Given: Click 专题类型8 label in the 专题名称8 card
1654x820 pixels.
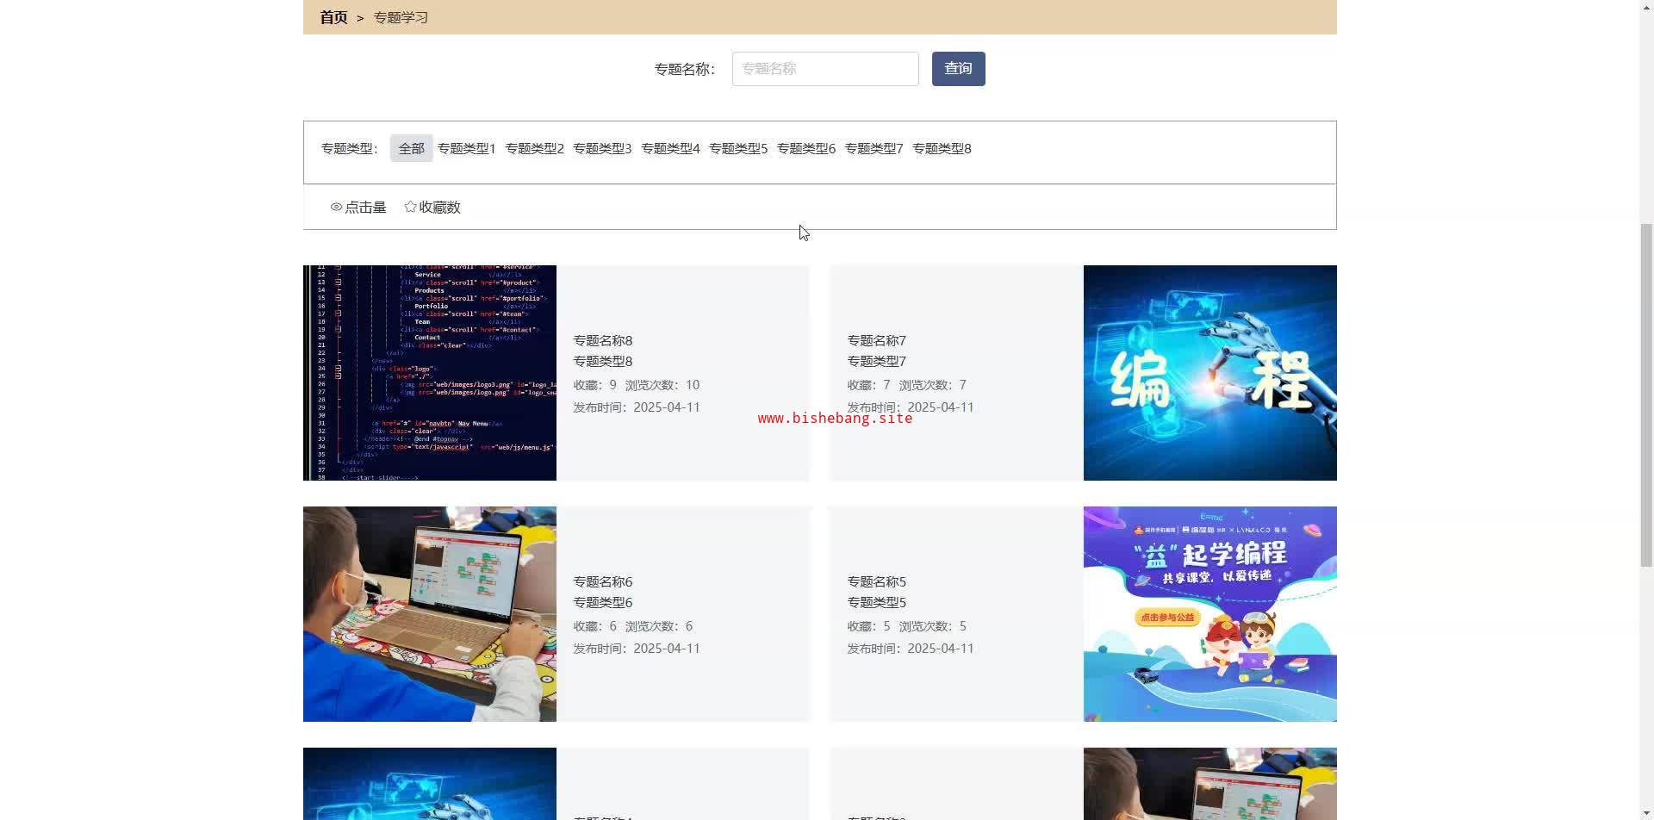Looking at the screenshot, I should click(603, 361).
